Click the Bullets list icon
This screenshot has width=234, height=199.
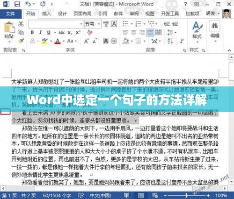(x=125, y=24)
